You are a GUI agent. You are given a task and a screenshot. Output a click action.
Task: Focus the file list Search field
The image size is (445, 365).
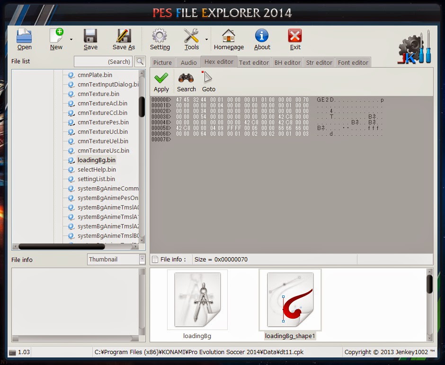point(103,61)
